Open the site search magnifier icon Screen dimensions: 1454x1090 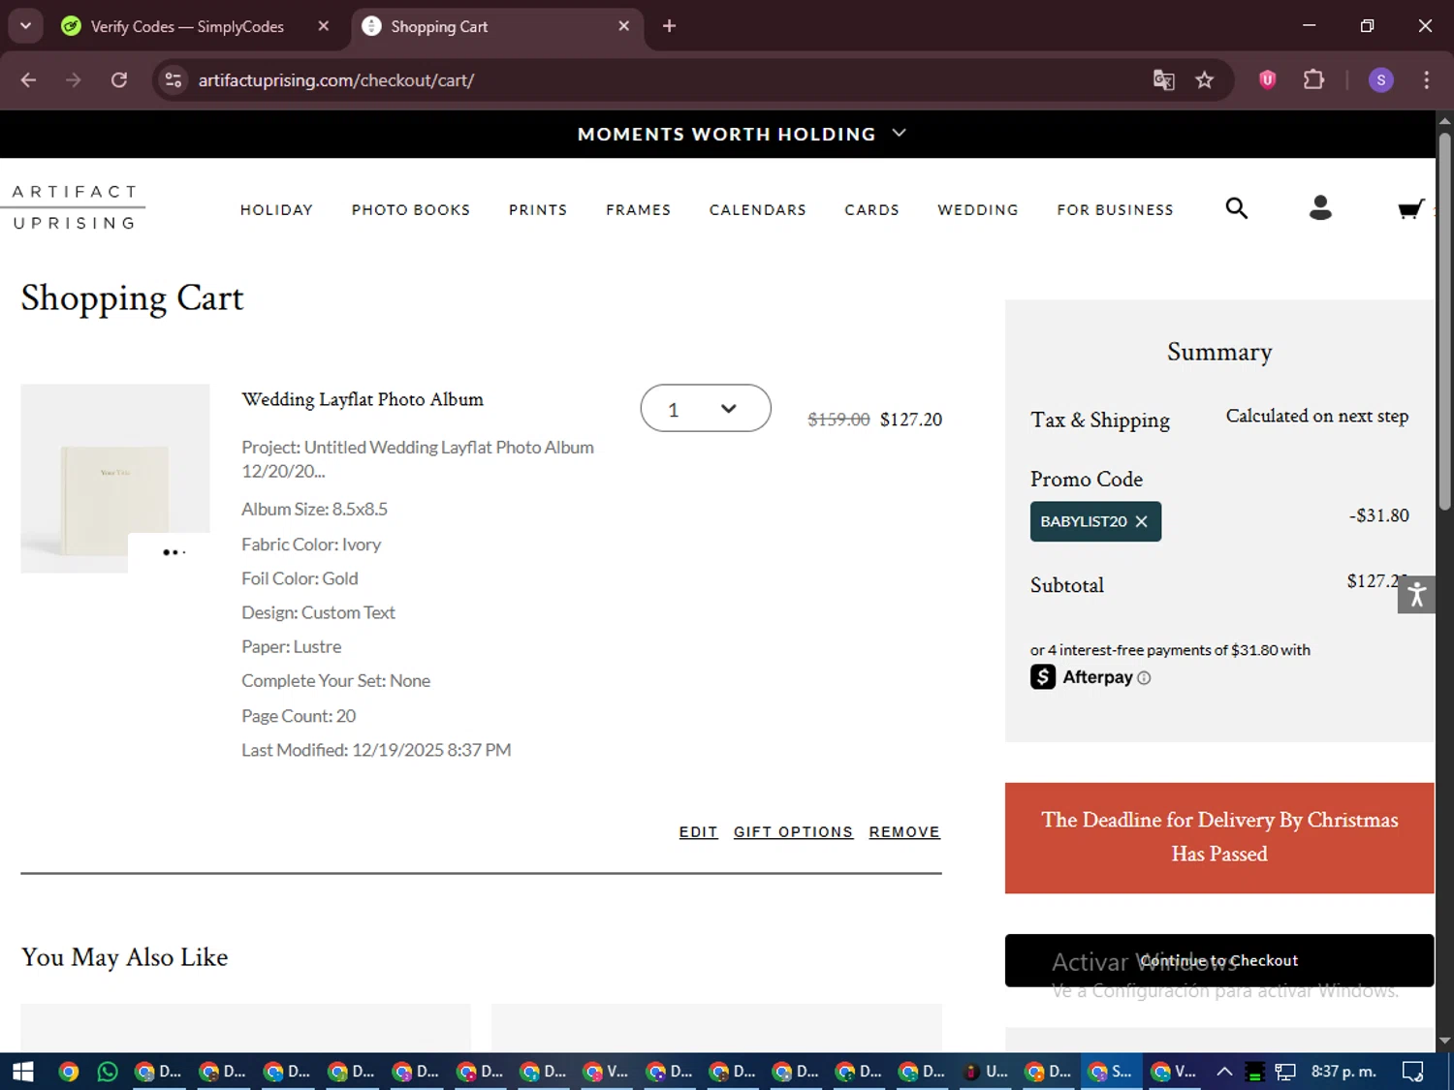[x=1236, y=207]
